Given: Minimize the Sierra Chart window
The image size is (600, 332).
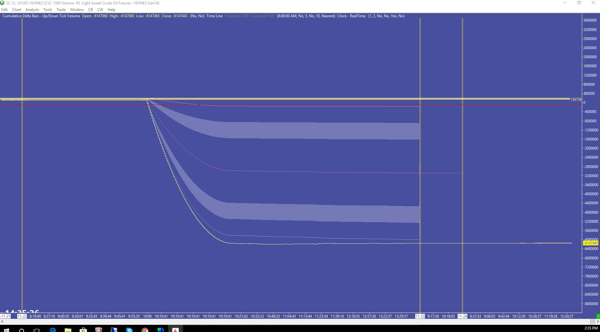Looking at the screenshot, I should tap(565, 3).
